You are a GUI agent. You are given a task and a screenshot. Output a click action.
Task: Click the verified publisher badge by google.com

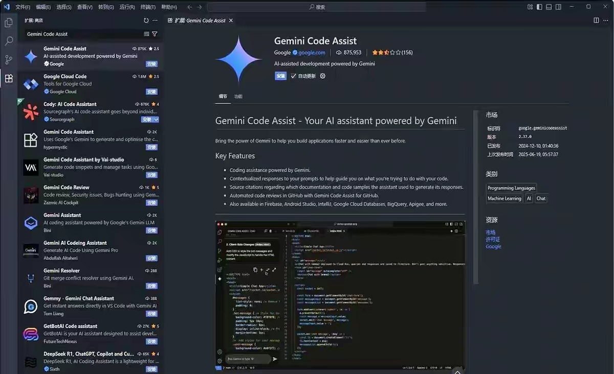(295, 53)
